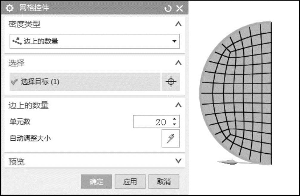Click the arrow handle below the mesh

coord(228,162)
